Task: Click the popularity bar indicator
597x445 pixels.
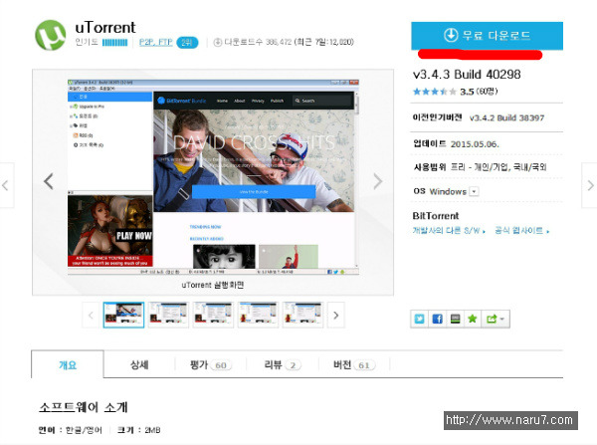Action: coord(114,42)
